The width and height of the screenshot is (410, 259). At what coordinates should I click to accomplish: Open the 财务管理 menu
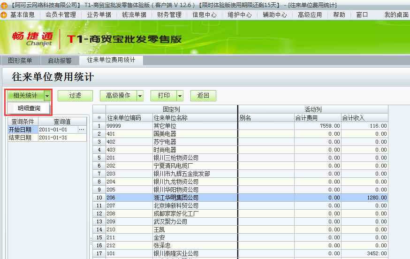[x=169, y=15]
